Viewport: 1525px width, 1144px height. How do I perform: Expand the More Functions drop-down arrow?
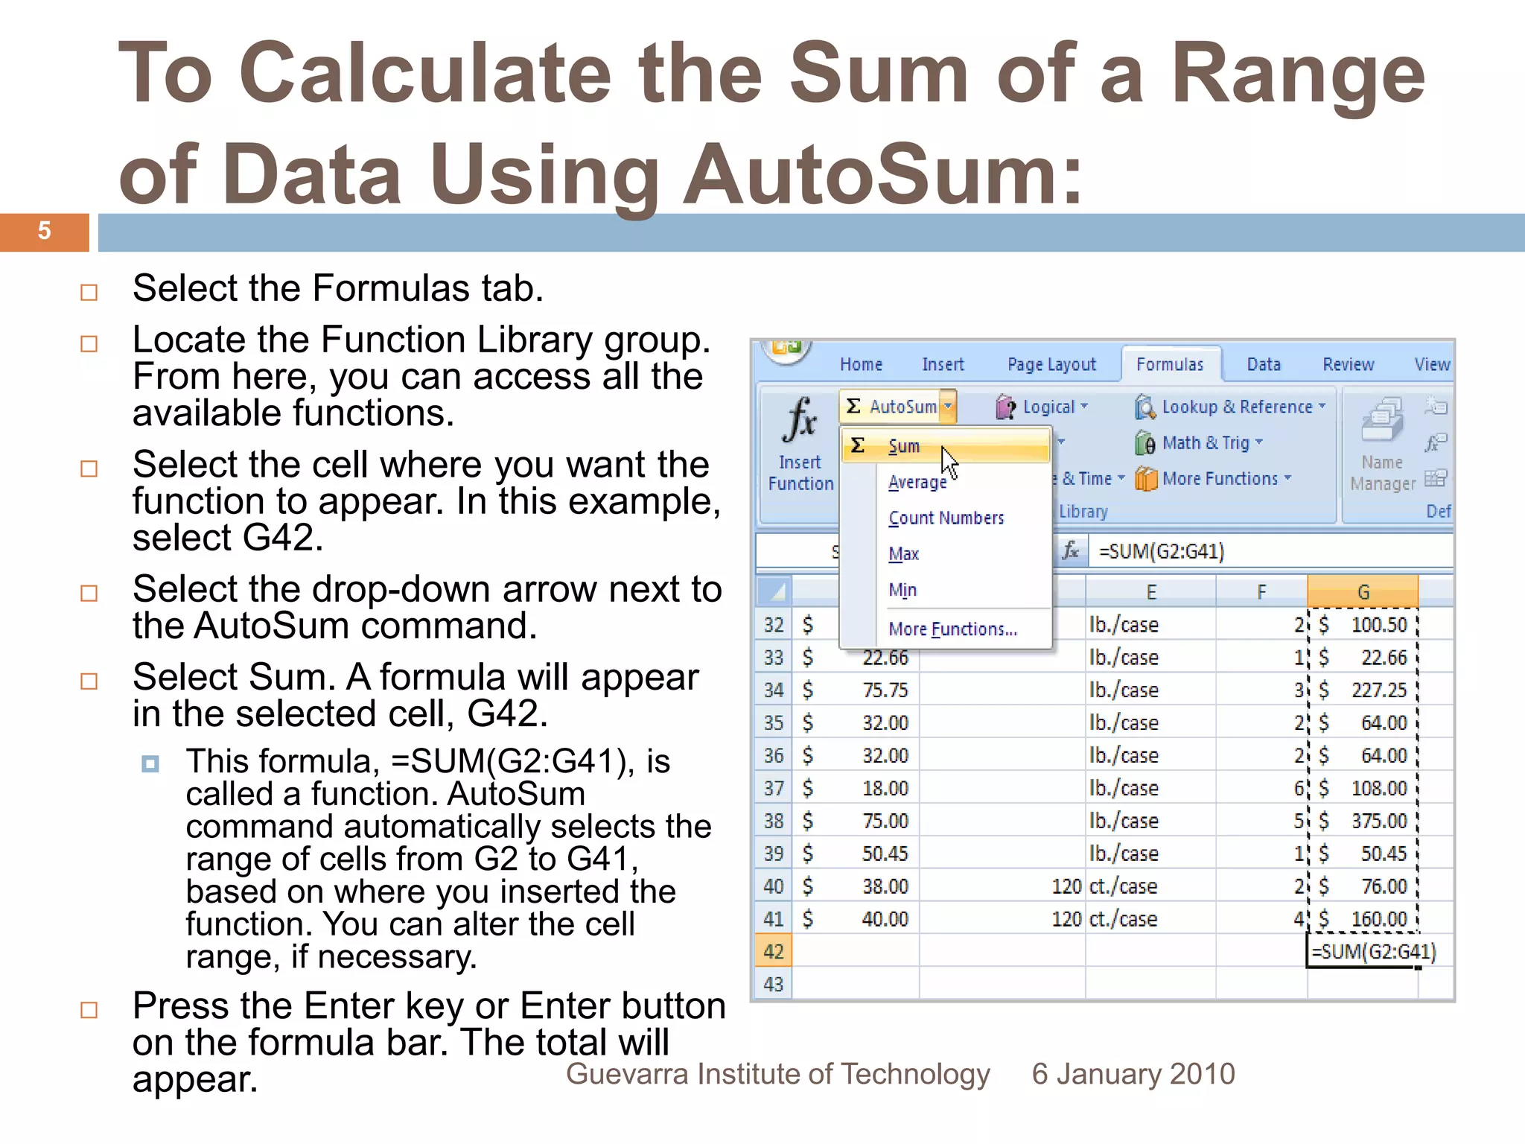1288,478
